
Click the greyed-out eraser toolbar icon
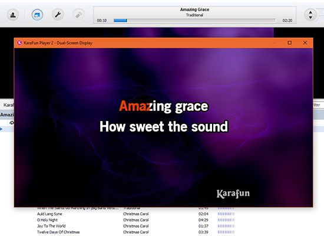pos(79,15)
